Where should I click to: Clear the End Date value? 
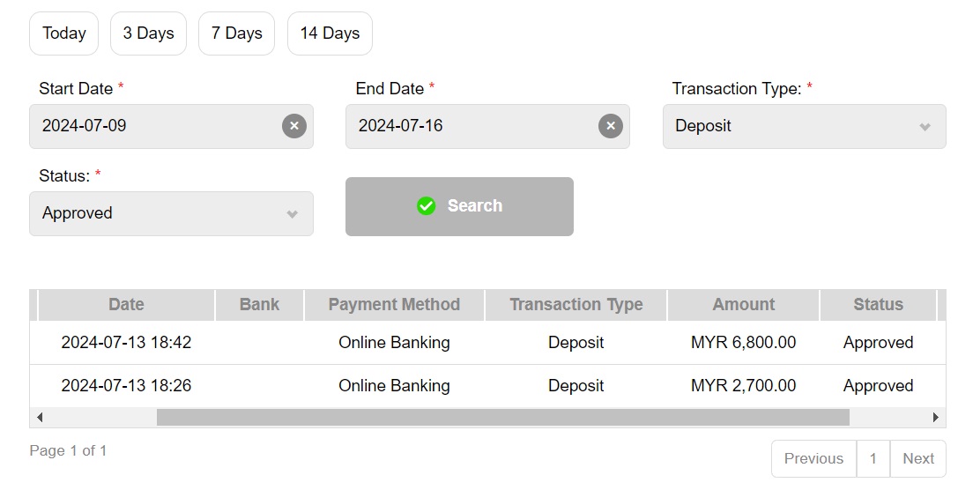coord(611,126)
